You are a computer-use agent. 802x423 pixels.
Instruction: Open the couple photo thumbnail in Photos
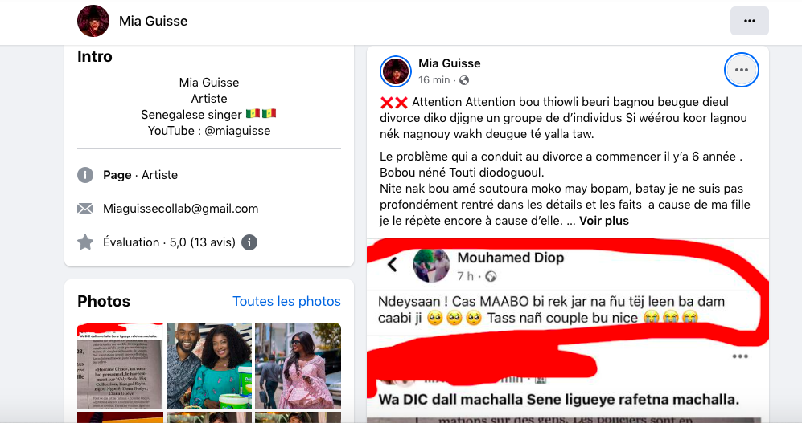(209, 365)
